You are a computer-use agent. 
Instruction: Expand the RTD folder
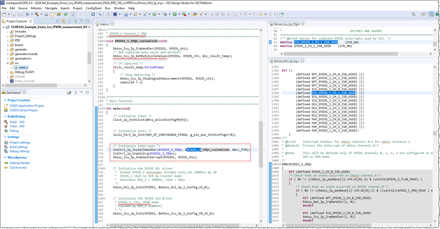pyautogui.click(x=8, y=40)
